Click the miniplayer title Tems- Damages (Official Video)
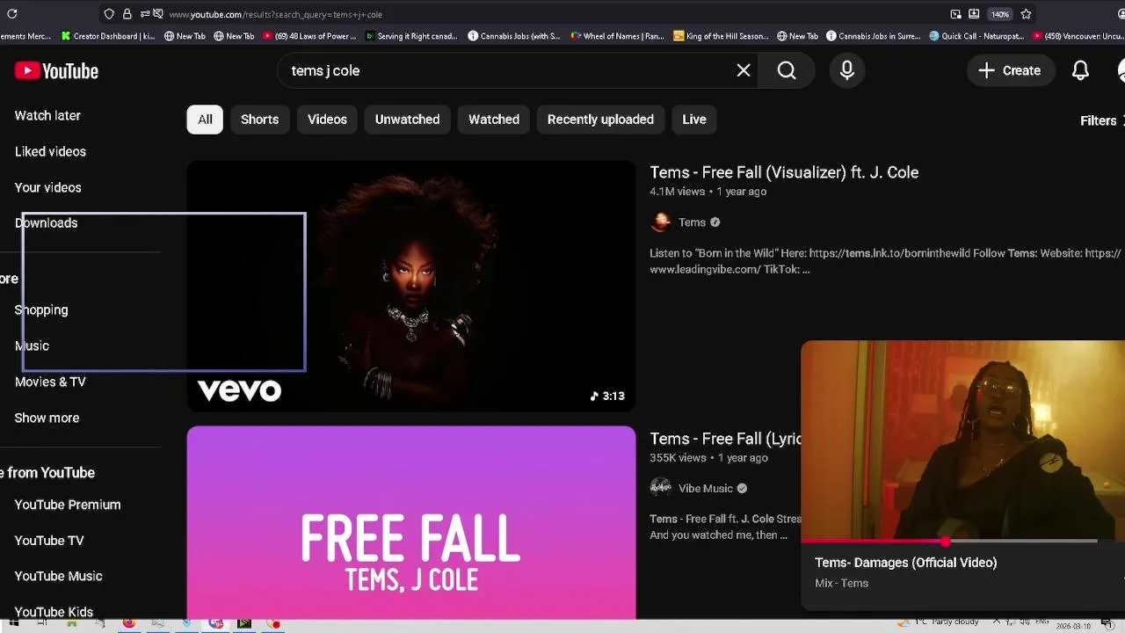This screenshot has width=1125, height=633. pyautogui.click(x=905, y=563)
